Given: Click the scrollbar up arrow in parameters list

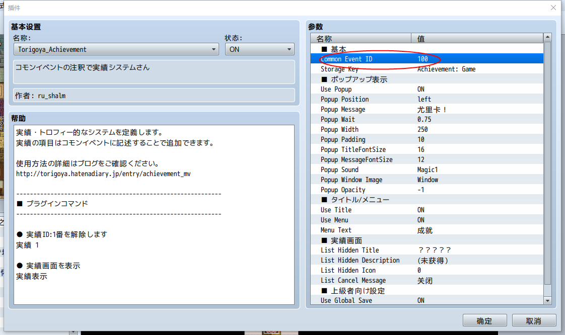Looking at the screenshot, I should click(547, 37).
